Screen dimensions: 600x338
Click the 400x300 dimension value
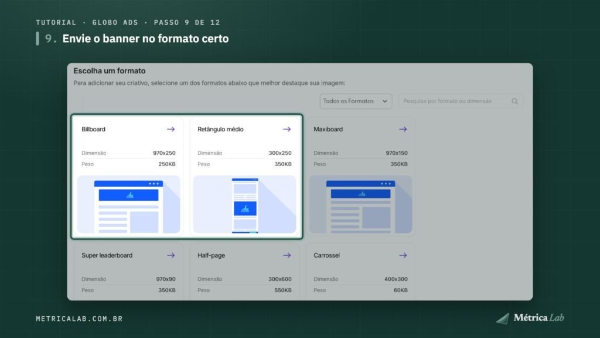pyautogui.click(x=396, y=279)
